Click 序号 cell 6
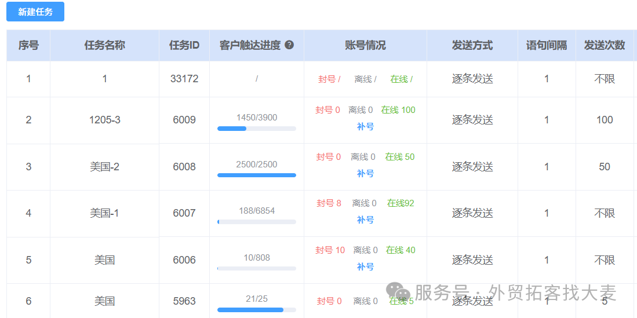Image resolution: width=637 pixels, height=318 pixels. [28, 301]
